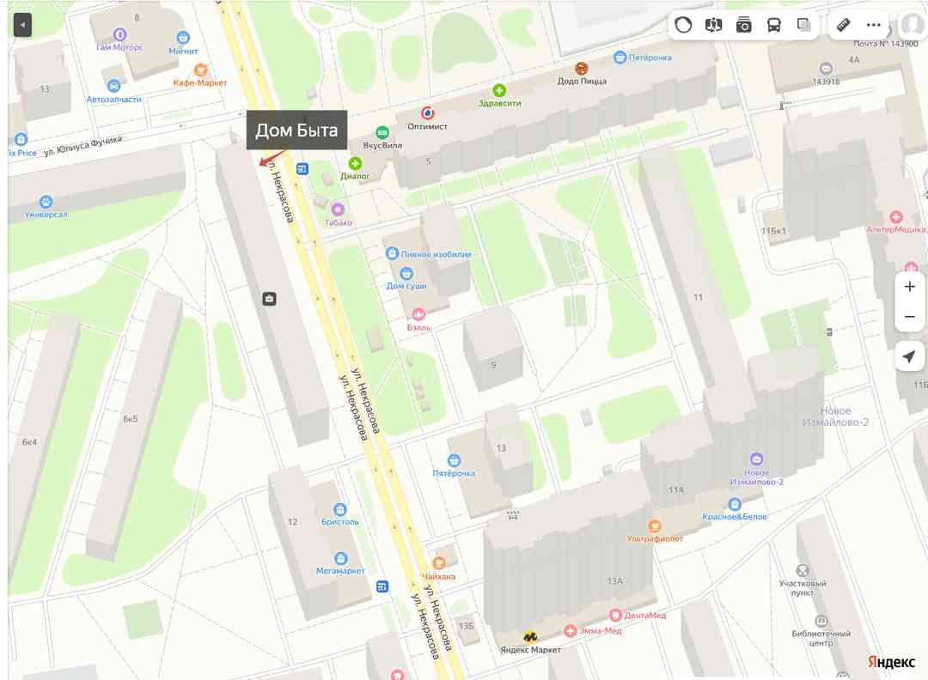Open the Мегамаркет marker

click(340, 558)
